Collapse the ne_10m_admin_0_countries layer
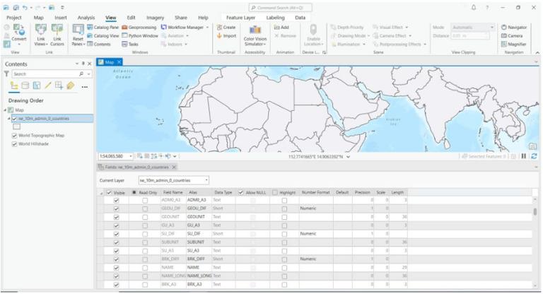The height and width of the screenshot is (294, 543). click(x=9, y=119)
